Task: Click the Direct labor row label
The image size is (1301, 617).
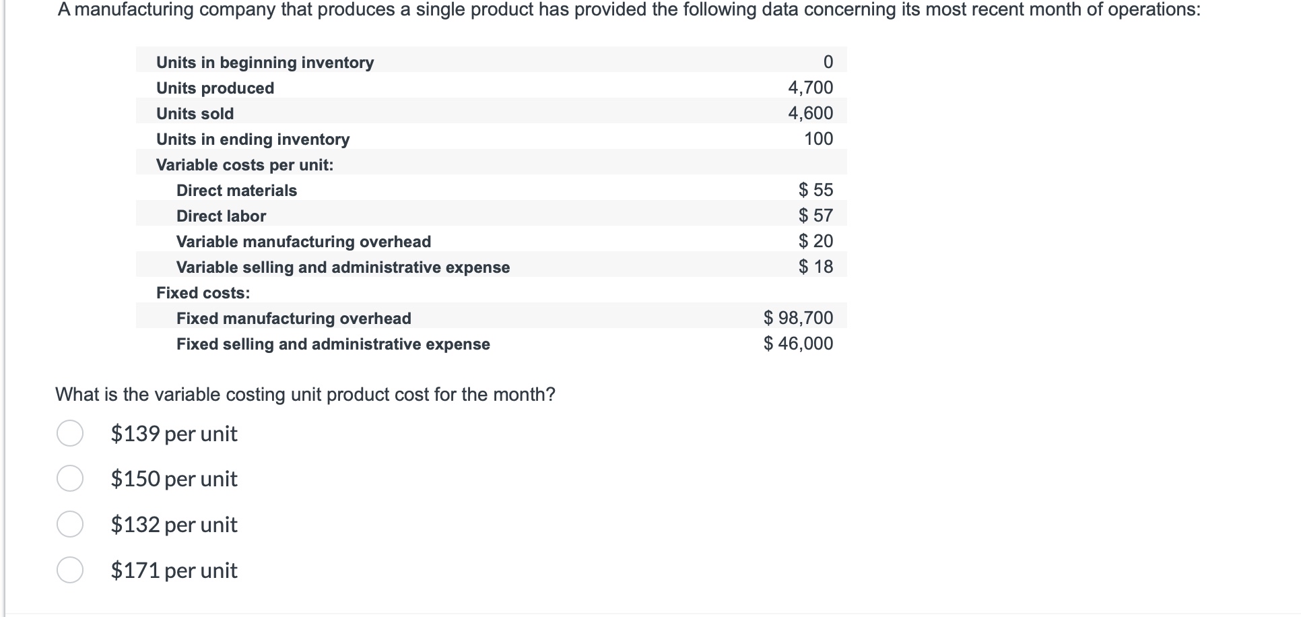Action: click(x=221, y=216)
